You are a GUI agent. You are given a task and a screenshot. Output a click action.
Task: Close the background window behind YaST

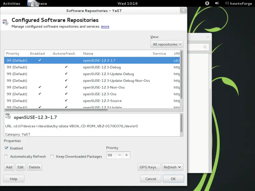pyautogui.click(x=208, y=37)
